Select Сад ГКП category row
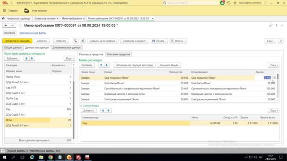 (x=38, y=88)
